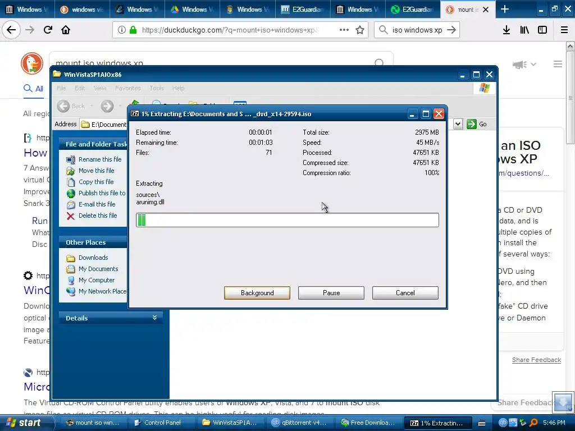575x431 pixels.
Task: Bookmark this page with the star
Action: [x=360, y=30]
